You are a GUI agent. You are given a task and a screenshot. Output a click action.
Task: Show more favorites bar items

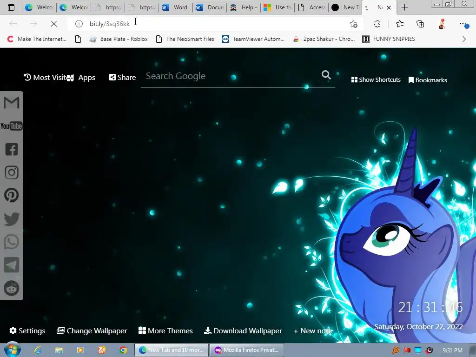coord(464,39)
